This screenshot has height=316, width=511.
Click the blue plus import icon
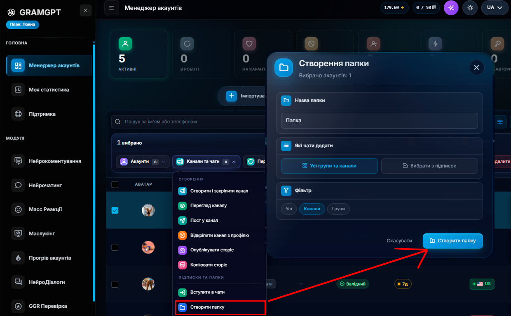pyautogui.click(x=232, y=96)
